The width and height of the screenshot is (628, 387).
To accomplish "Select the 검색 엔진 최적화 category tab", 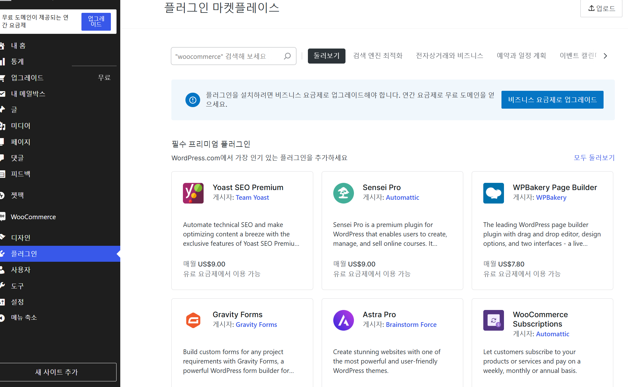I will pos(377,56).
